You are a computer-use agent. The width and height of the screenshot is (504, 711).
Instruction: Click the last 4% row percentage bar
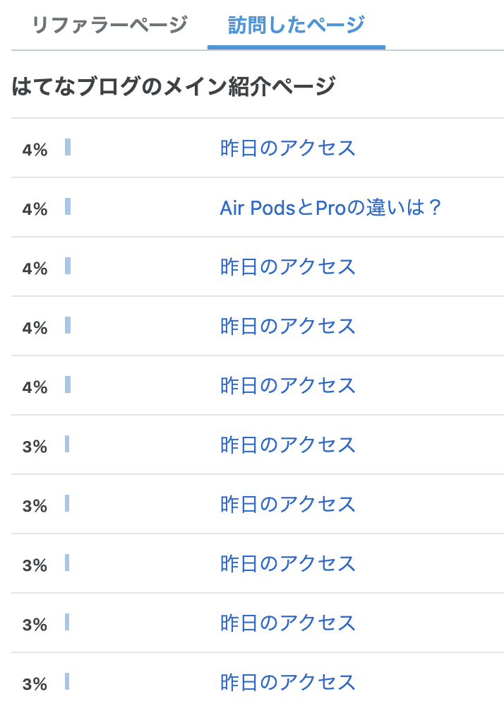[68, 384]
